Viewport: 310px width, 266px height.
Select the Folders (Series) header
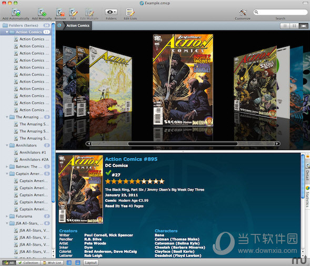(26, 25)
